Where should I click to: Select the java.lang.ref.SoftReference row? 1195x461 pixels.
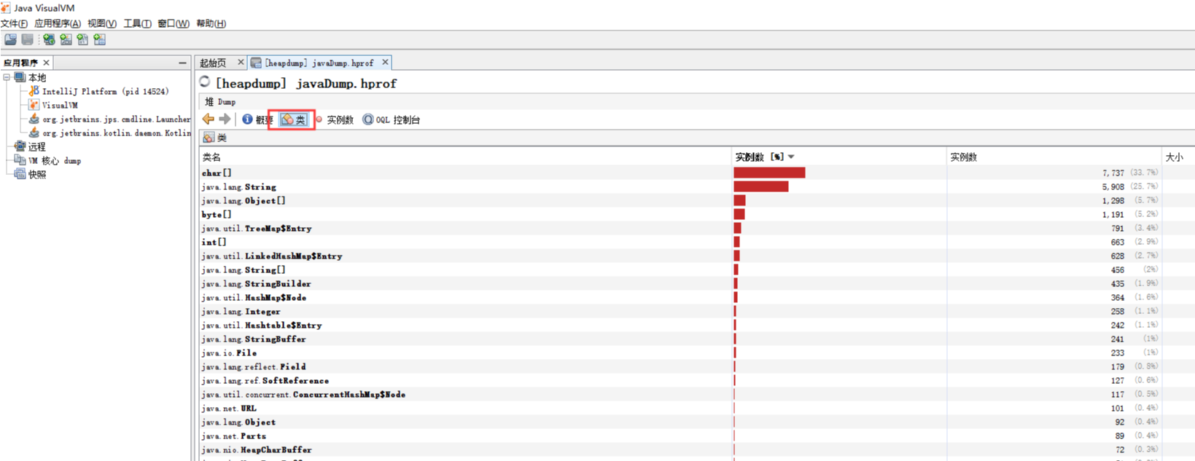(x=697, y=380)
